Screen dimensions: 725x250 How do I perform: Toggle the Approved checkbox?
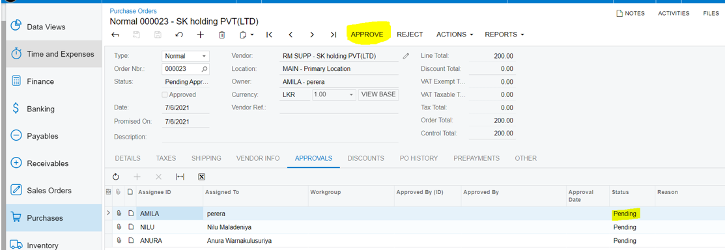click(165, 95)
